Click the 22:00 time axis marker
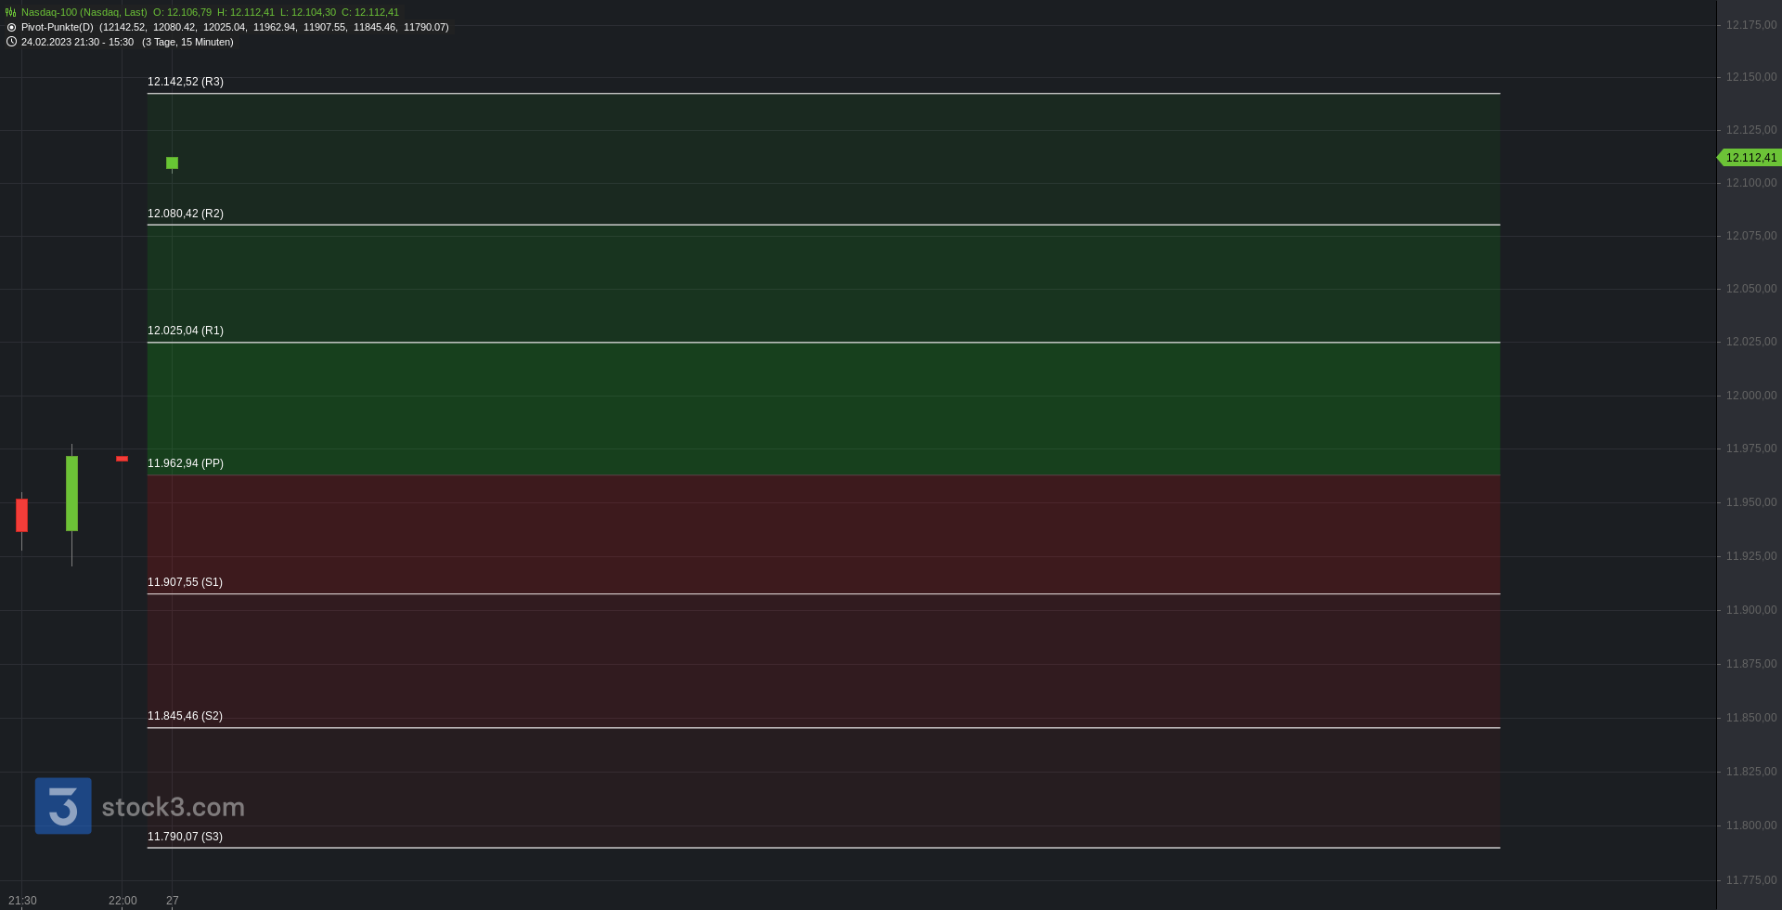The height and width of the screenshot is (910, 1782). pyautogui.click(x=123, y=901)
